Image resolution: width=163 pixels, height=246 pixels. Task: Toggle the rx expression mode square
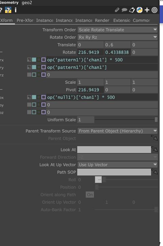pos(34,60)
